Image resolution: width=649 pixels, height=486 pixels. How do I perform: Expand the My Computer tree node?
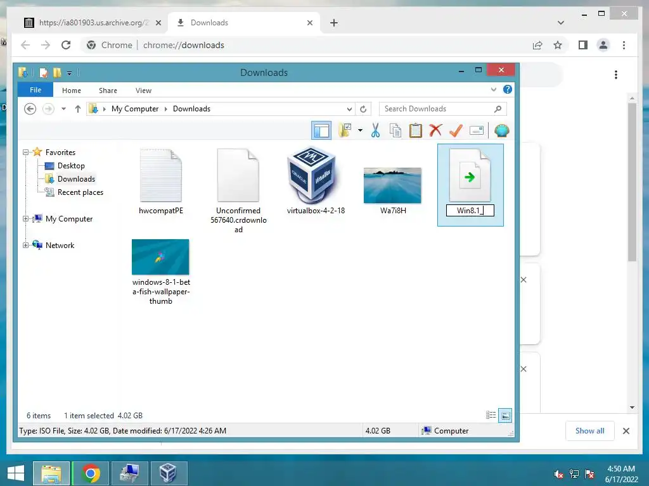pos(25,218)
